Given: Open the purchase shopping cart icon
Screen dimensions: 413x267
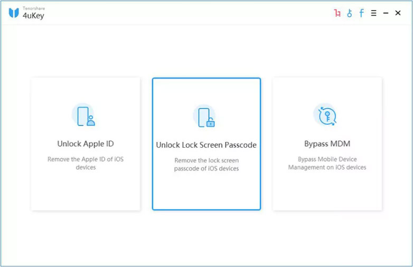Looking at the screenshot, I should pos(337,13).
